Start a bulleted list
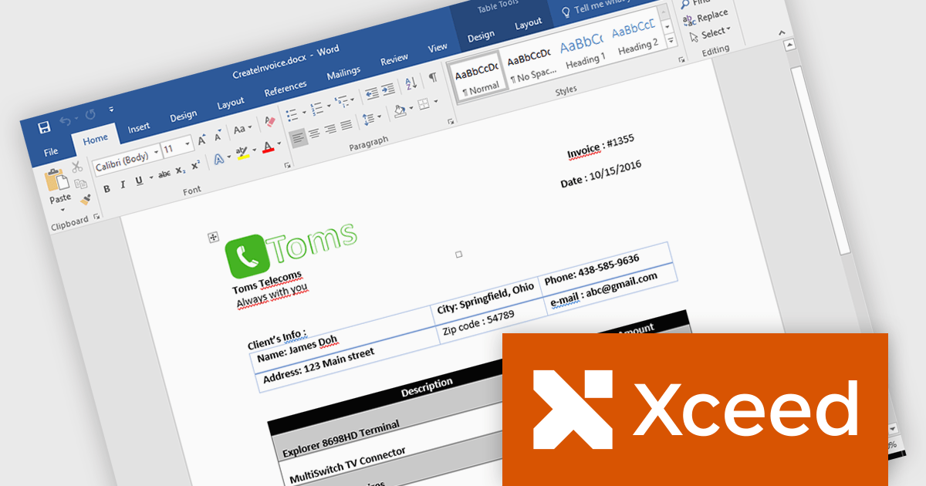Screen dimensions: 926x486 291,116
